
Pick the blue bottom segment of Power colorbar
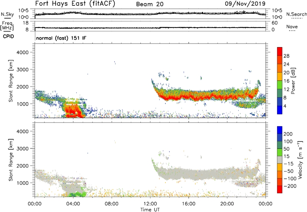280,110
